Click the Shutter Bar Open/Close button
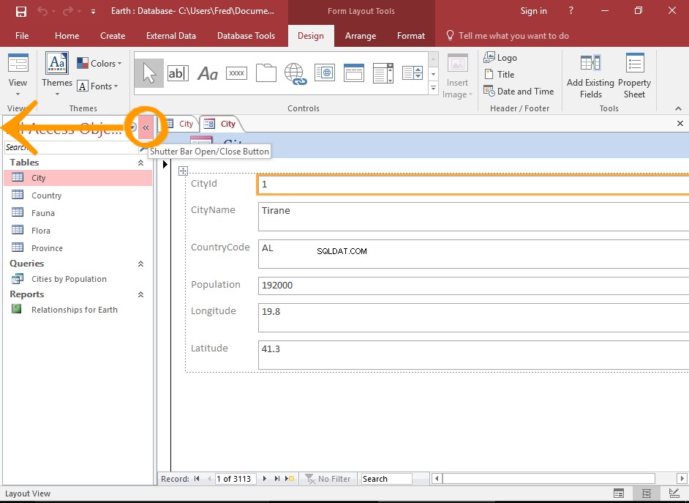This screenshot has height=503, width=689. [146, 127]
